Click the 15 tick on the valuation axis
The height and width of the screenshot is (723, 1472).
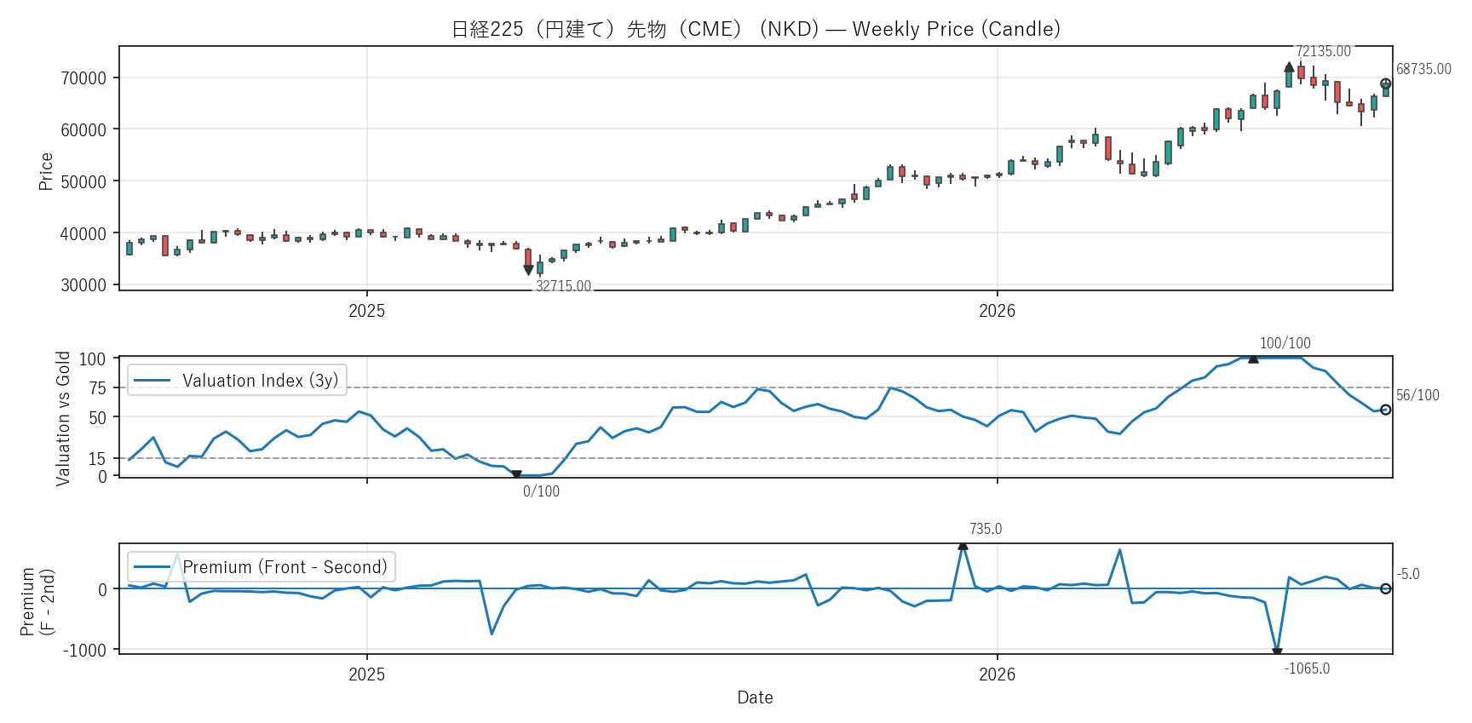point(98,459)
